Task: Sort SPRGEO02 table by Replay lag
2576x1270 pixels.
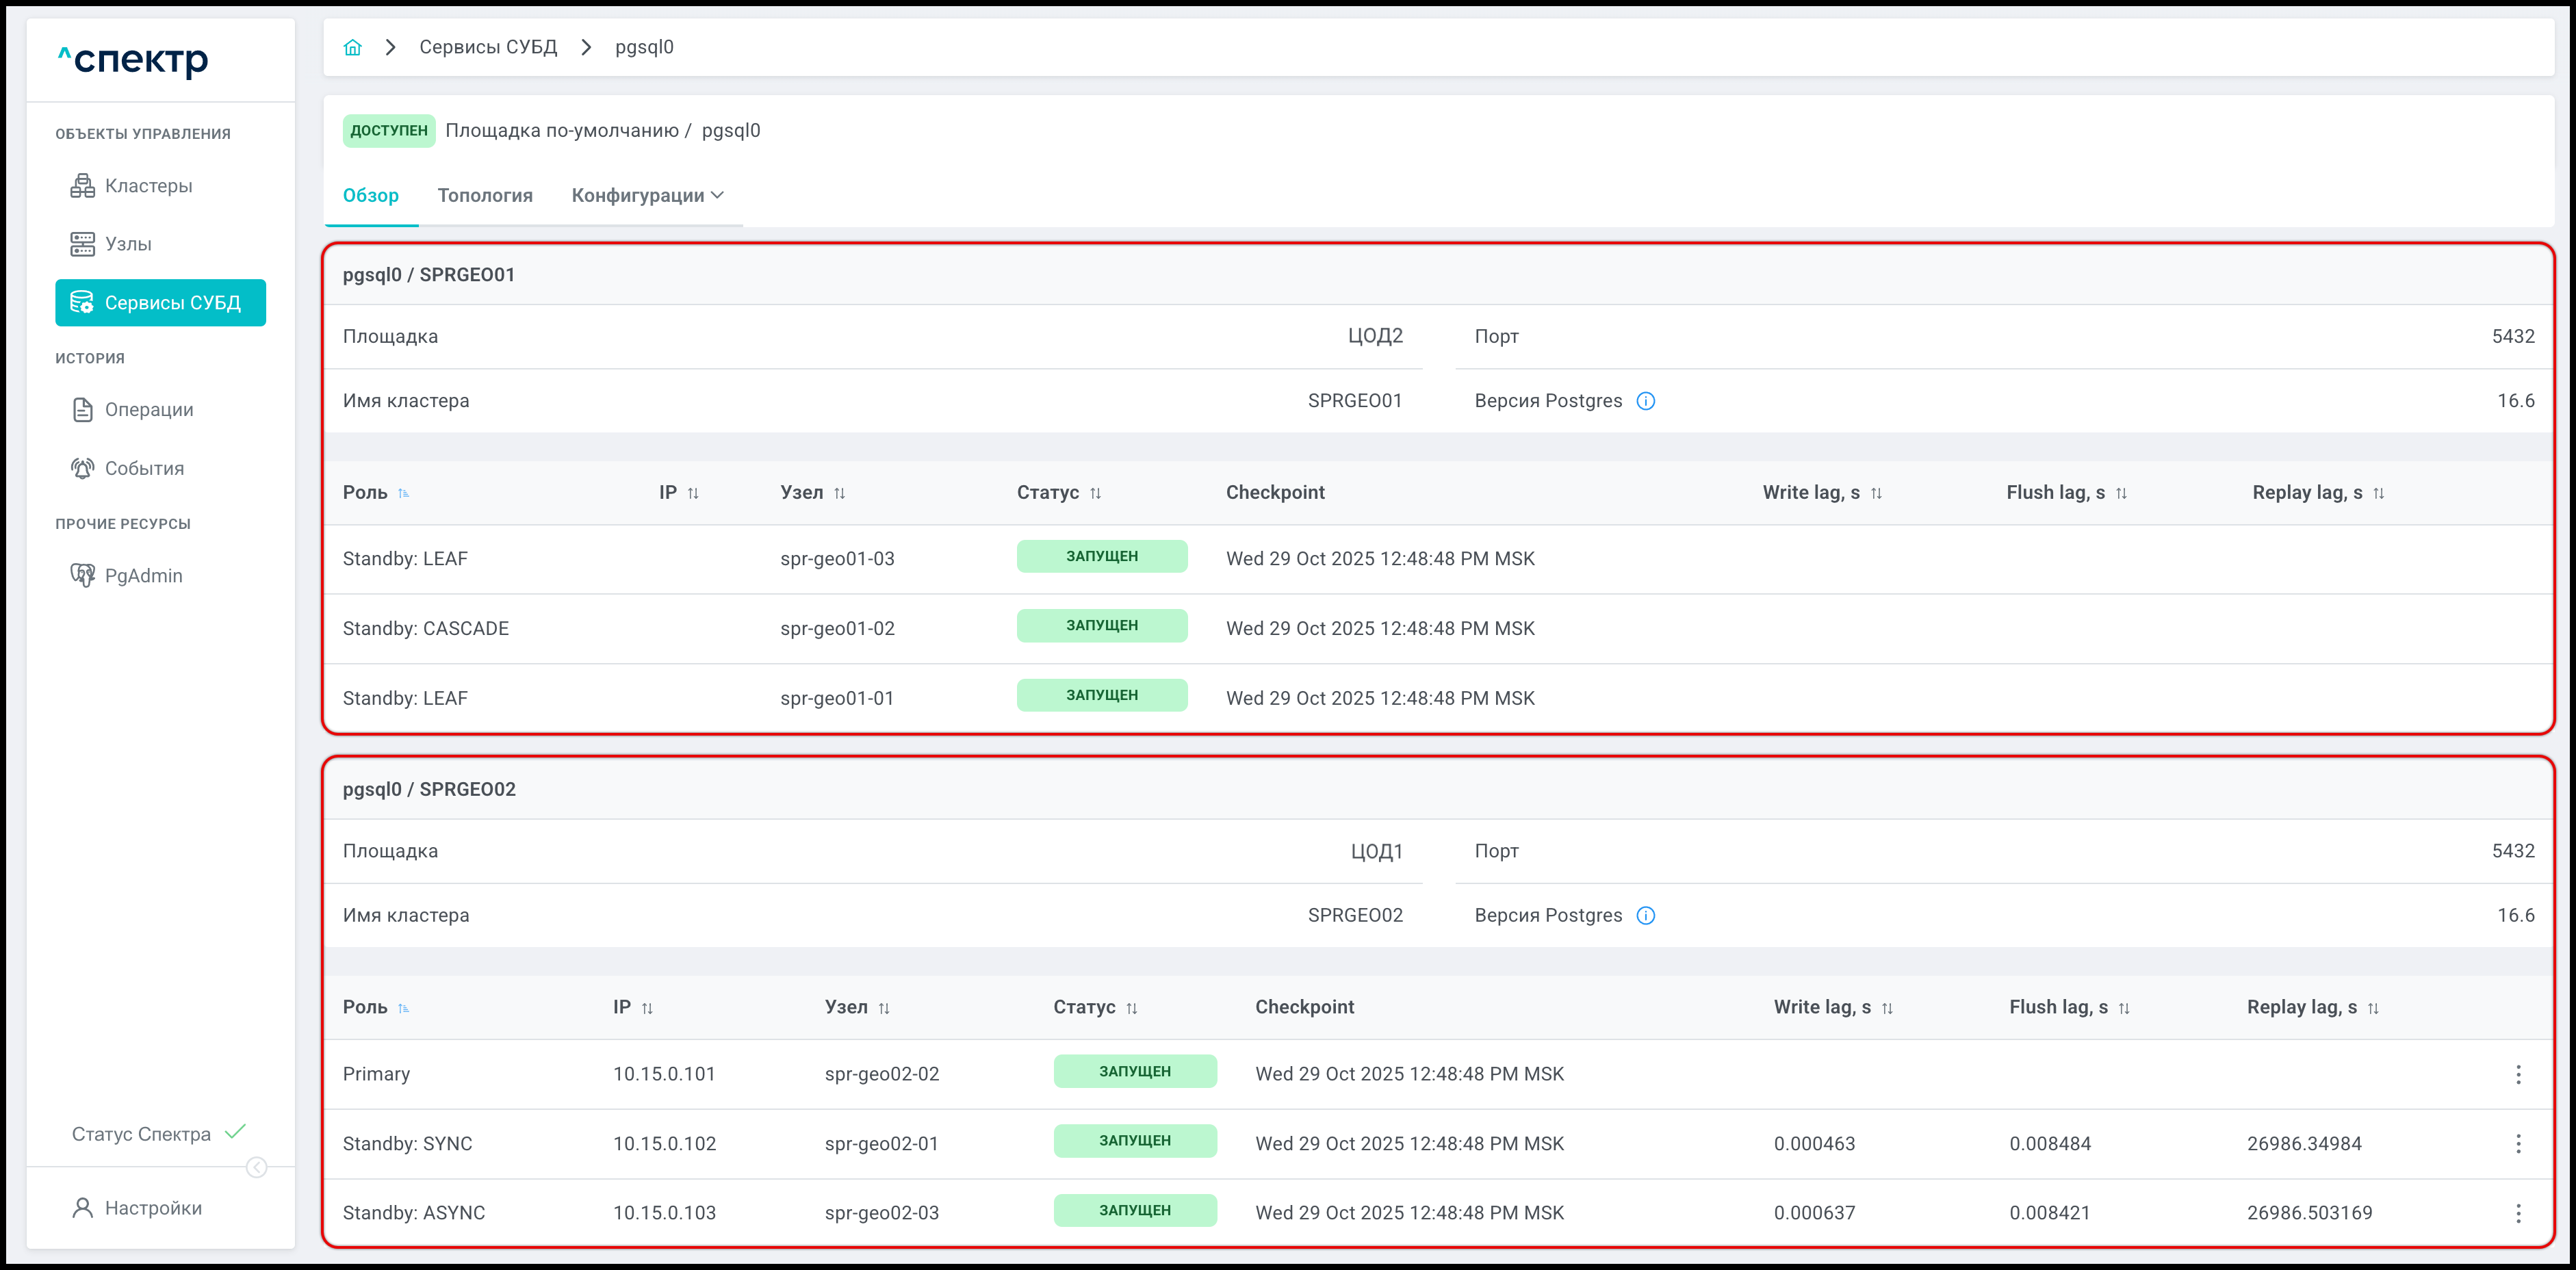Action: click(x=2372, y=1008)
